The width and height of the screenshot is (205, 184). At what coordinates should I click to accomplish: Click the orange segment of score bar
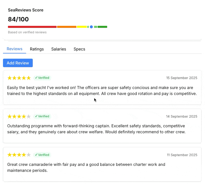pyautogui.click(x=67, y=27)
